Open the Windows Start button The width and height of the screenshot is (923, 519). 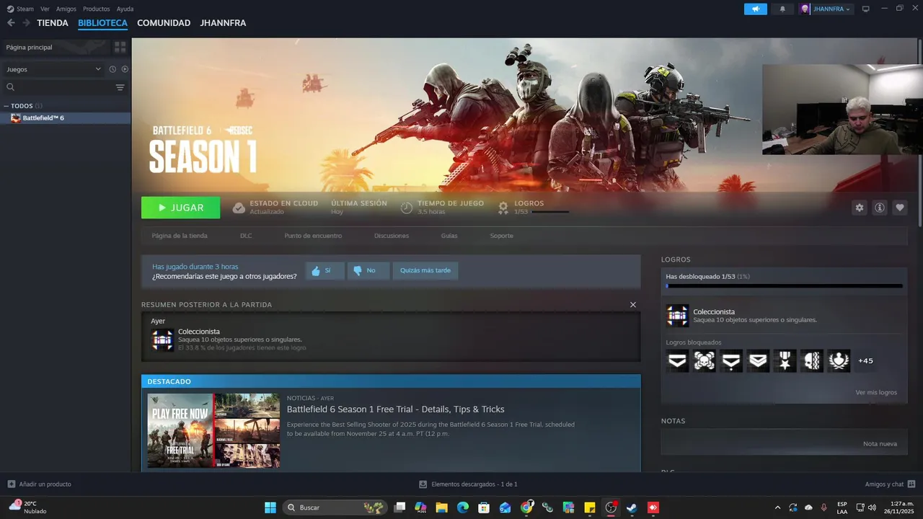(270, 507)
